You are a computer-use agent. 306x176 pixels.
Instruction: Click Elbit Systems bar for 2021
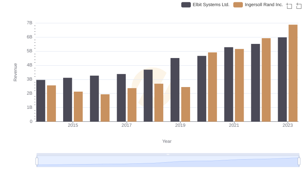[228, 84]
